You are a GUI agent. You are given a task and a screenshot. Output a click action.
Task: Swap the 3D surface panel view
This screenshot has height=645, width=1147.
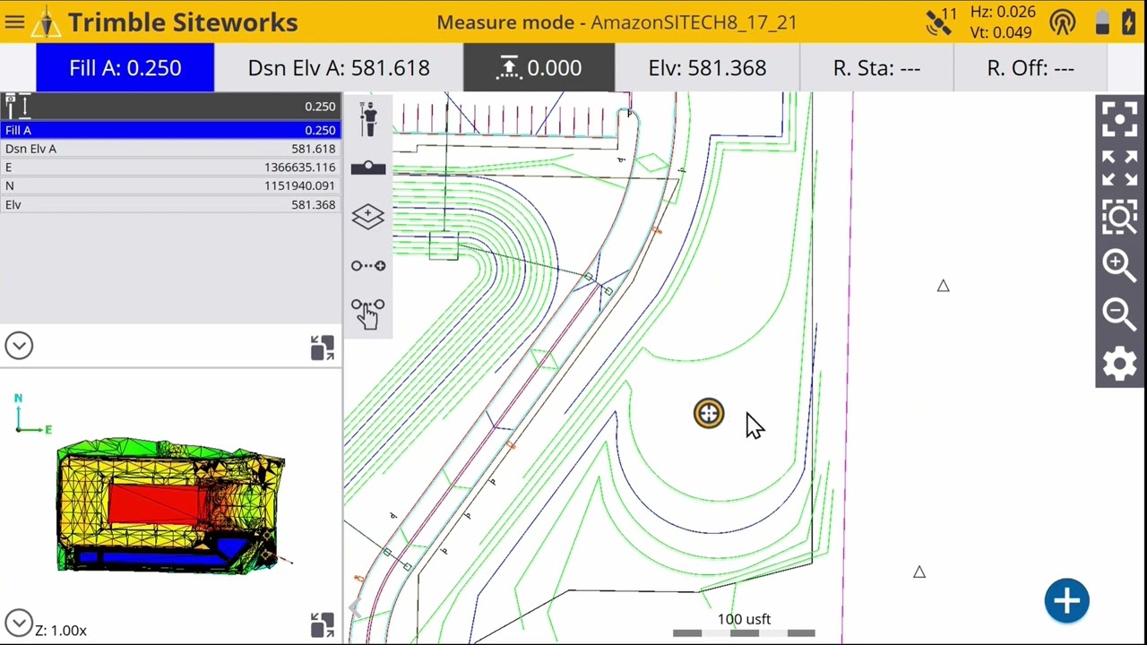[x=323, y=624]
